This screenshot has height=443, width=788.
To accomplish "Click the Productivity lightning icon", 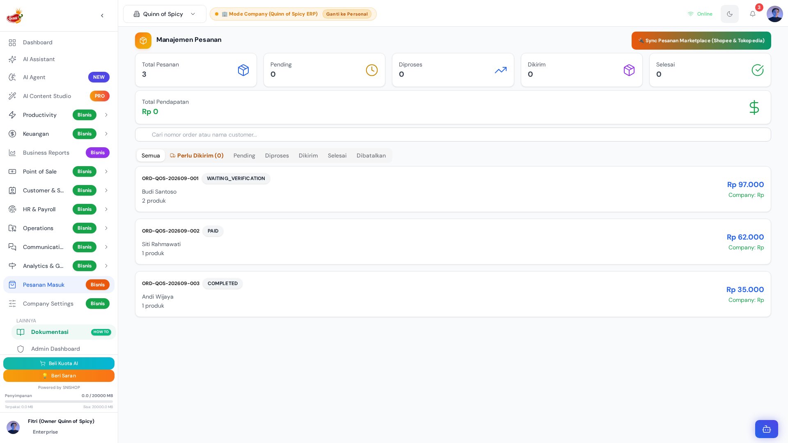I will tap(12, 115).
